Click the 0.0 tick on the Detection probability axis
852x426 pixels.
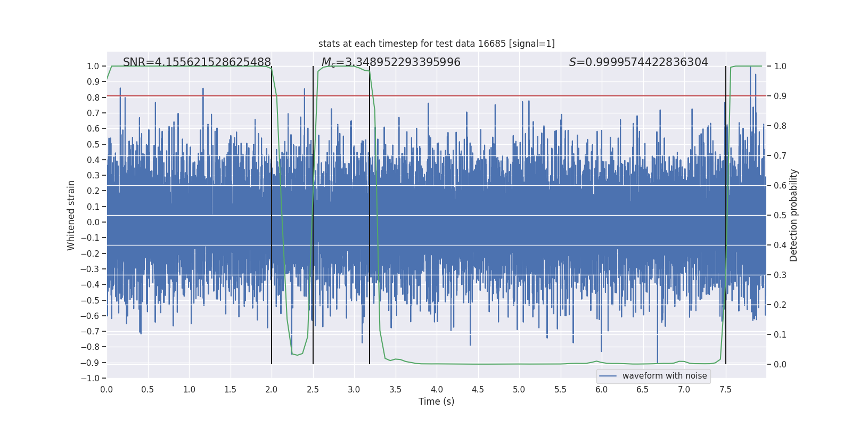[x=780, y=364]
